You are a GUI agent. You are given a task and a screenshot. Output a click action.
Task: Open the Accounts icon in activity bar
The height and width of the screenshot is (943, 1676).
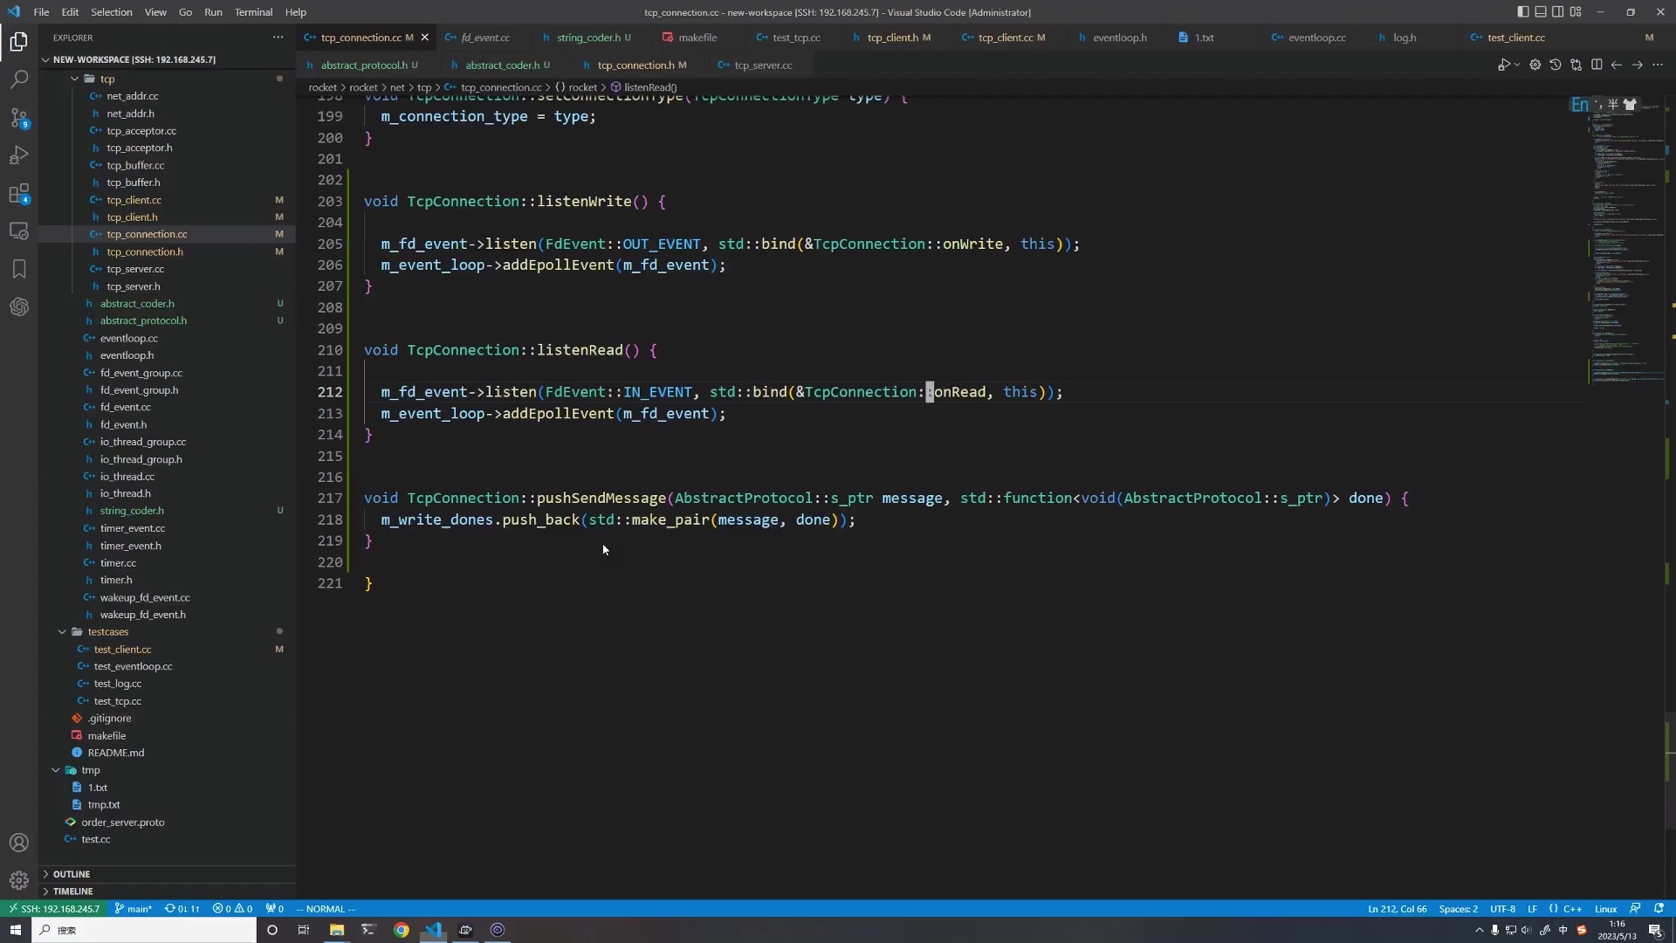click(x=19, y=842)
